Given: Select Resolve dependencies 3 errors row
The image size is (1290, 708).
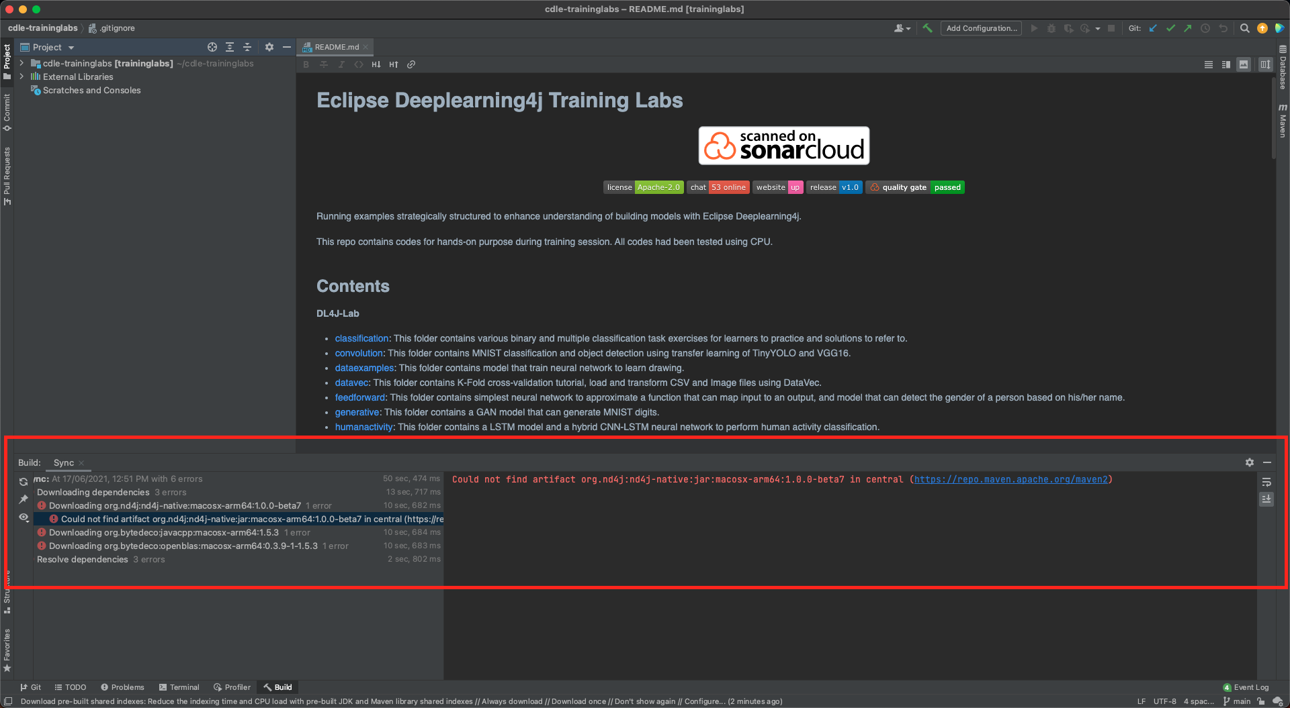Looking at the screenshot, I should pyautogui.click(x=239, y=559).
